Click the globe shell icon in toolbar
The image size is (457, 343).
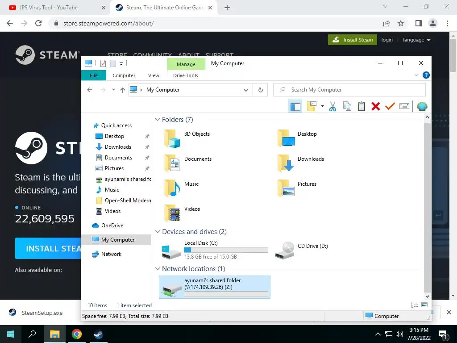[422, 106]
